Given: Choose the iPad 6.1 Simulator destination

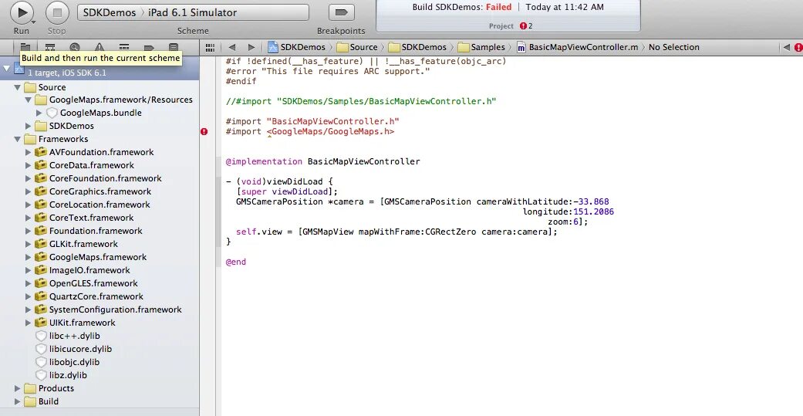Looking at the screenshot, I should (193, 12).
